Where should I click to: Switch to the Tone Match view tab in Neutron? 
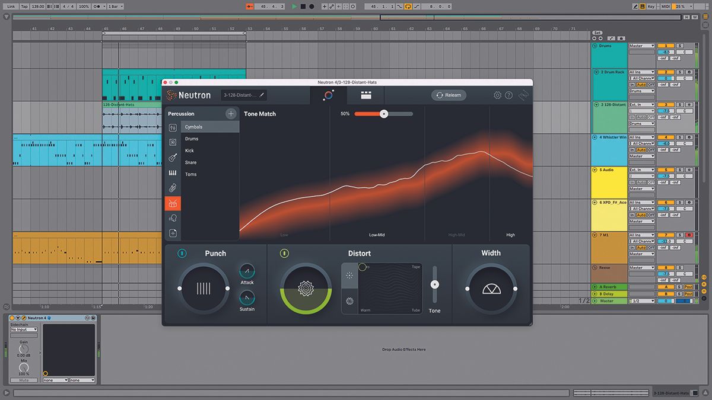point(329,95)
